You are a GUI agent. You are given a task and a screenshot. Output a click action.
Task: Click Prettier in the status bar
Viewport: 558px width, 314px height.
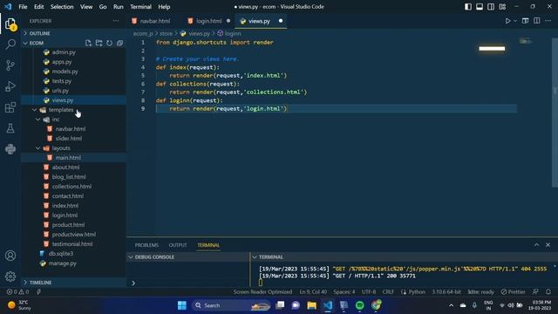coord(514,292)
